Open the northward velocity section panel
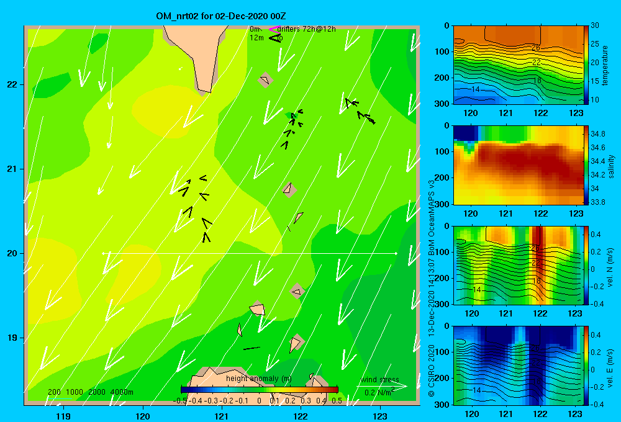 pyautogui.click(x=518, y=265)
